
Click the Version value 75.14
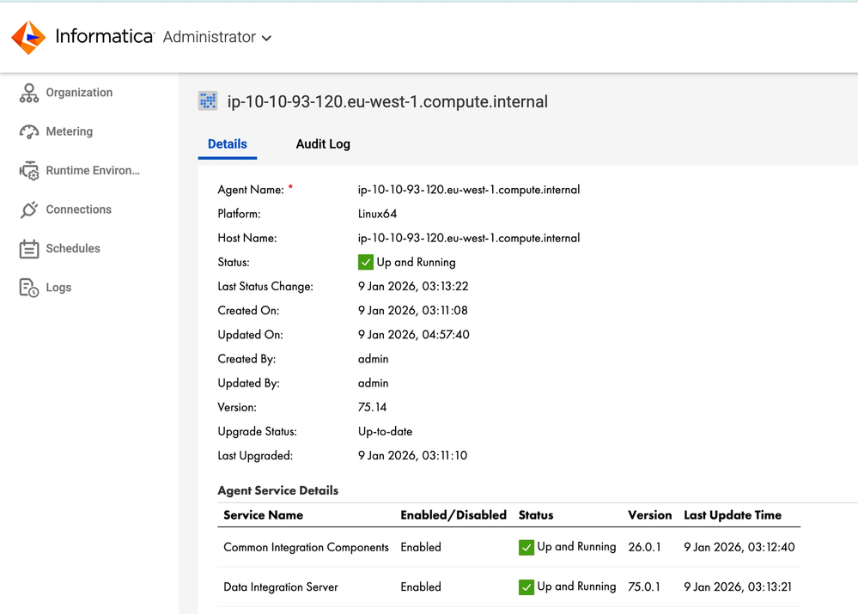tap(372, 407)
